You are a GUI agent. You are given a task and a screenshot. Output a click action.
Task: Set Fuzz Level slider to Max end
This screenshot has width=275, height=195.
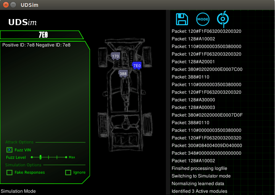point(66,157)
